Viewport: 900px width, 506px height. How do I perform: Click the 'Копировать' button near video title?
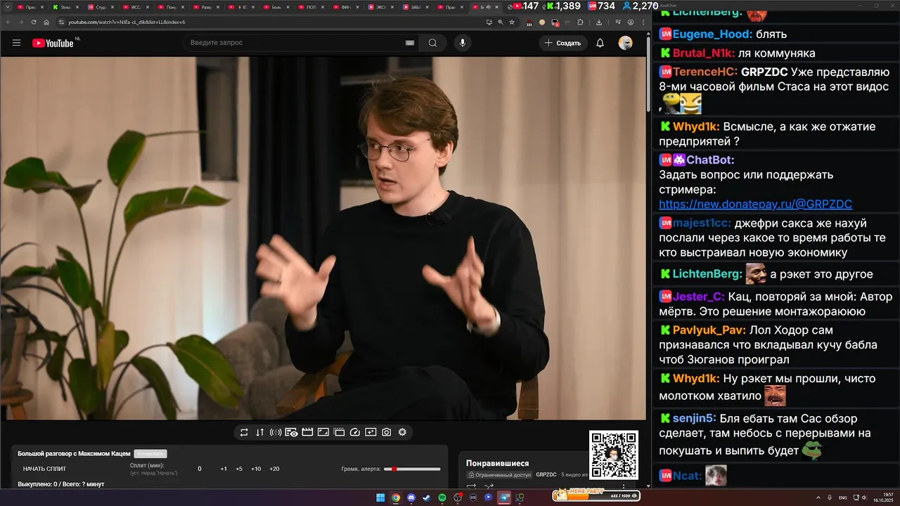pyautogui.click(x=150, y=453)
